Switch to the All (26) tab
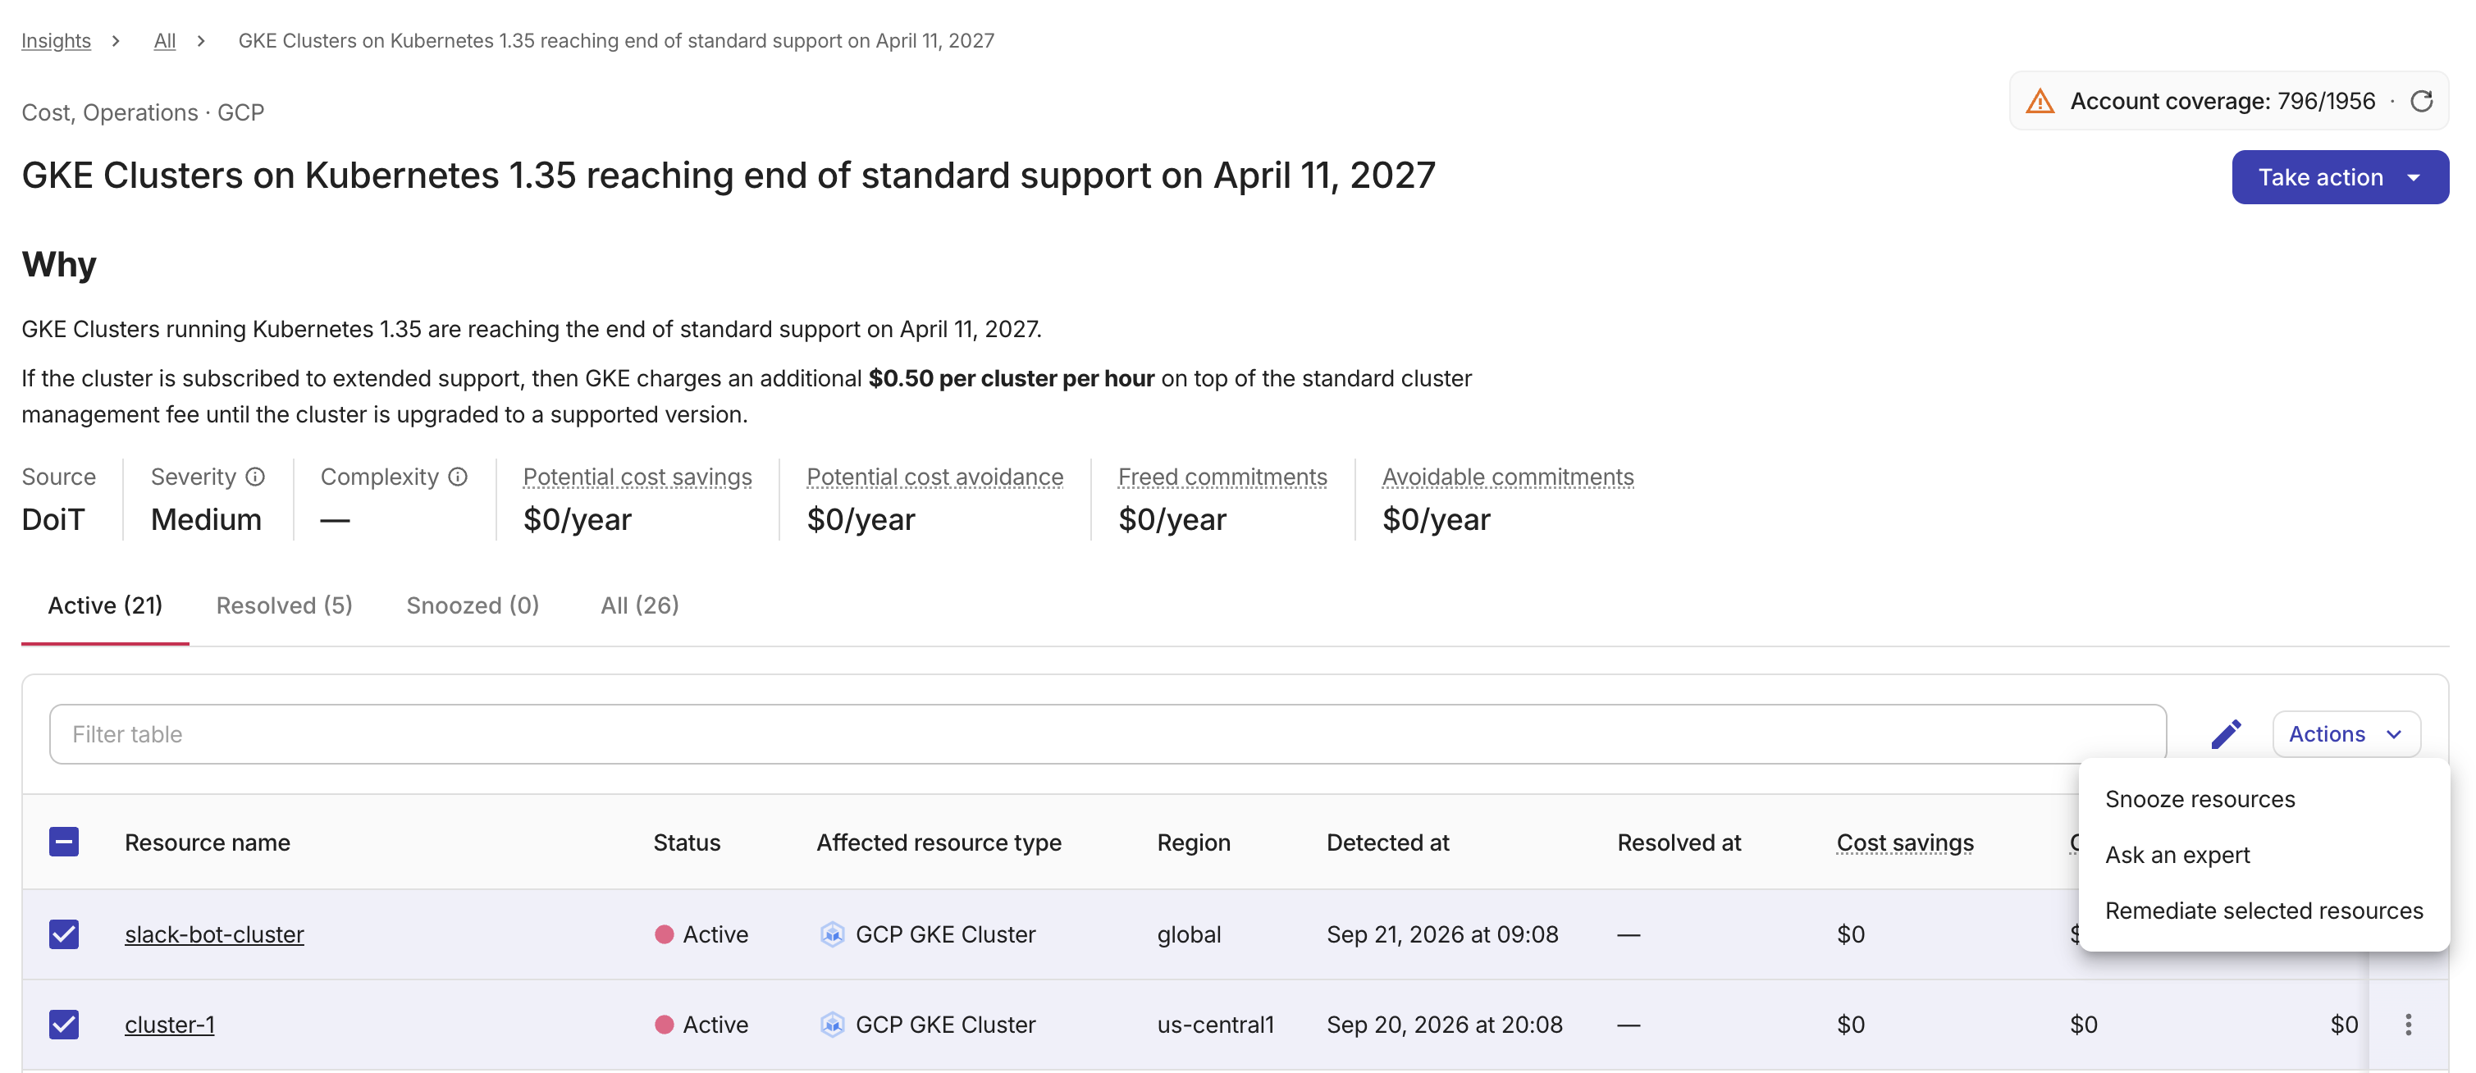 point(639,605)
